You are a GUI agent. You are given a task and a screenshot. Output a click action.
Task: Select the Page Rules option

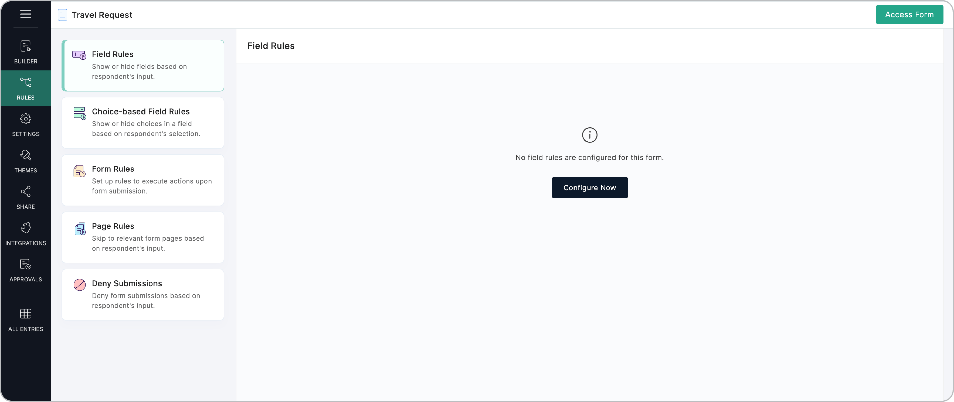[143, 237]
